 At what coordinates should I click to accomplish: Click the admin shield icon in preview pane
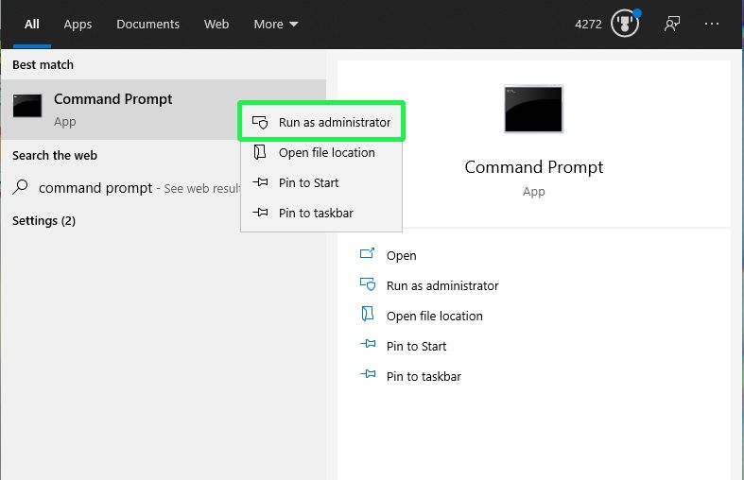(368, 284)
